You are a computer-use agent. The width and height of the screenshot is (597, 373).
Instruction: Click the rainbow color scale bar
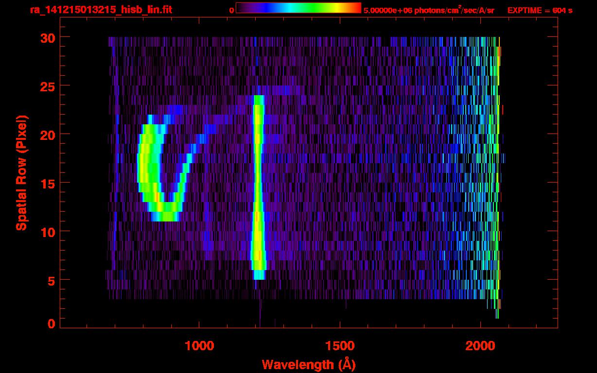[x=298, y=8]
